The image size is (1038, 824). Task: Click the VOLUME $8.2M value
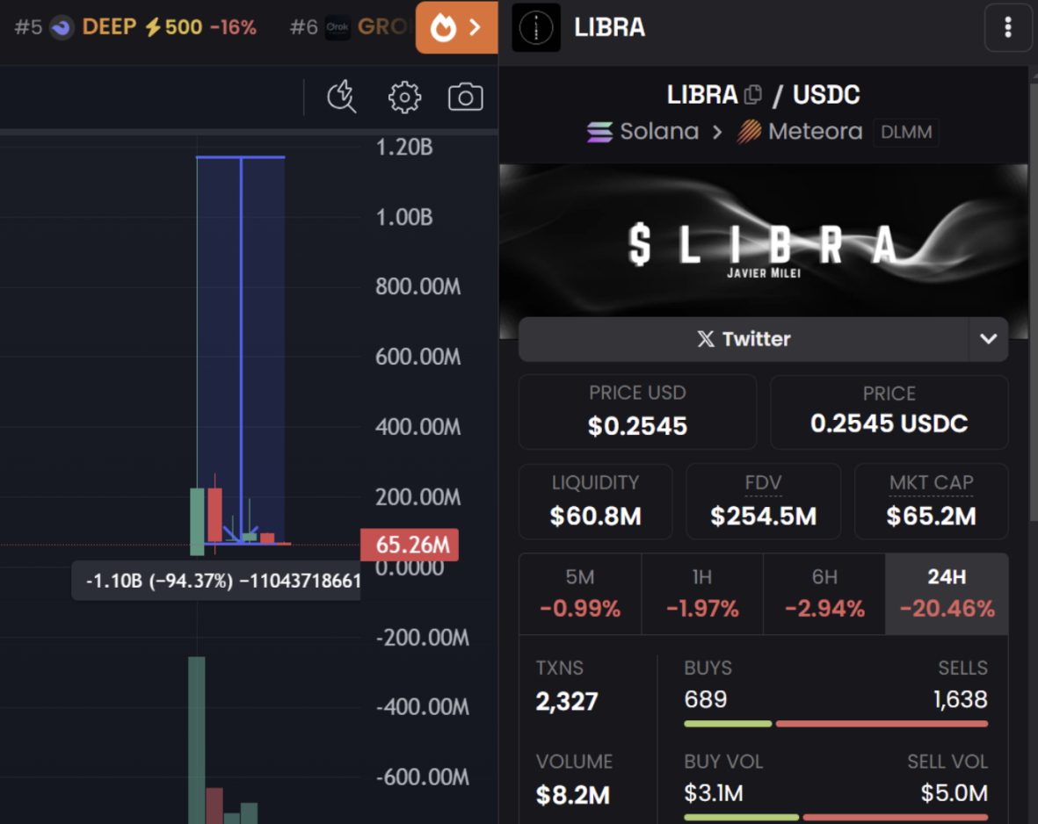[573, 795]
